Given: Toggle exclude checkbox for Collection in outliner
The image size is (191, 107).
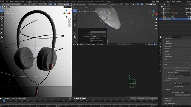Looking at the screenshot, I should click(186, 9).
